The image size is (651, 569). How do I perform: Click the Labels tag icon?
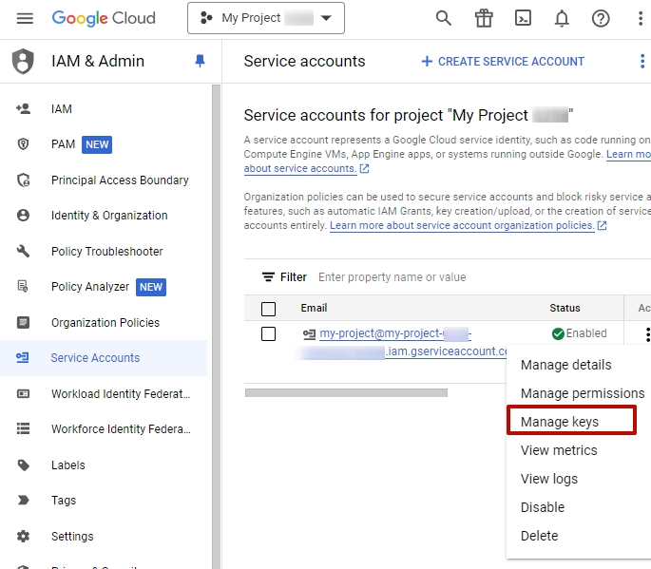(x=24, y=465)
